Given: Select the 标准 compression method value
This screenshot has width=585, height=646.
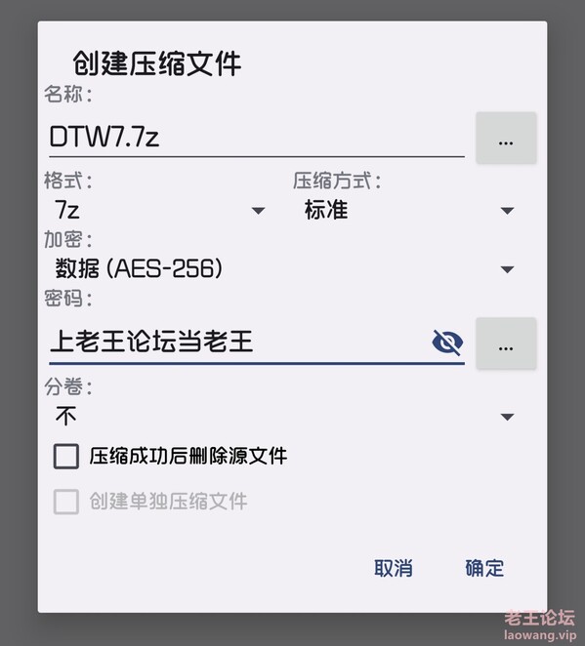Looking at the screenshot, I should 326,210.
